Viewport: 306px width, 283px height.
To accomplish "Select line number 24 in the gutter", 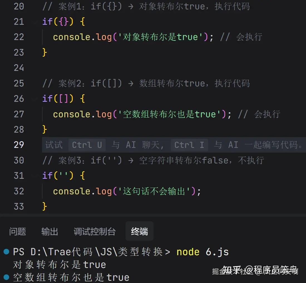I will point(19,68).
